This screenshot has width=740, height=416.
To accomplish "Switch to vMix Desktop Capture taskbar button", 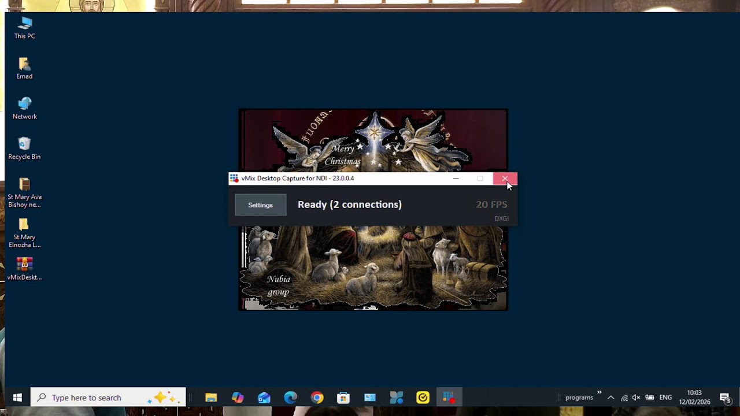I will coord(449,398).
